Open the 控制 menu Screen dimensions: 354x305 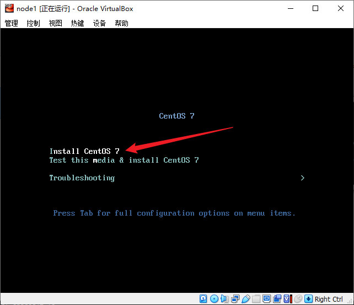coord(33,23)
